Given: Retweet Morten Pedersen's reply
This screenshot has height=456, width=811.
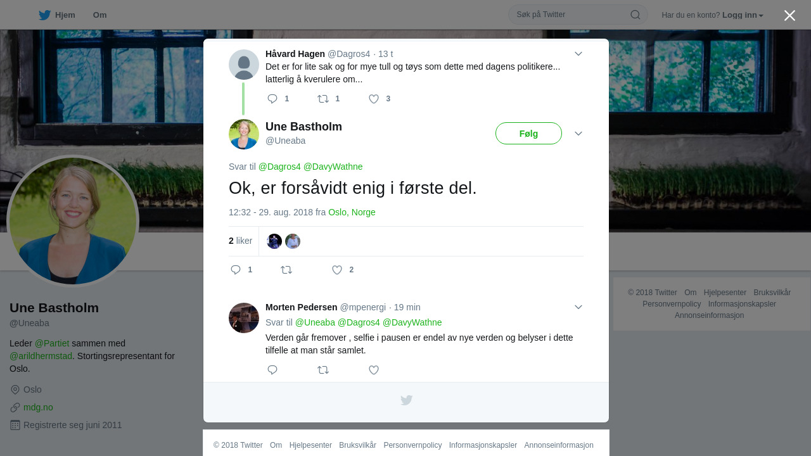Looking at the screenshot, I should [323, 370].
